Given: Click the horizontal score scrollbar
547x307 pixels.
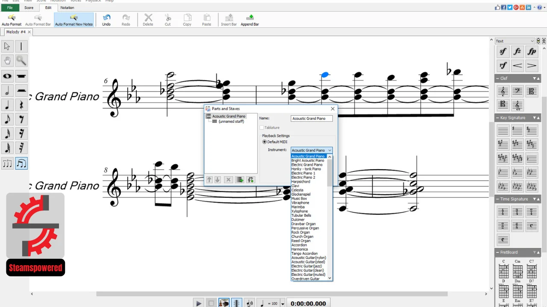Looking at the screenshot, I should pyautogui.click(x=272, y=294).
